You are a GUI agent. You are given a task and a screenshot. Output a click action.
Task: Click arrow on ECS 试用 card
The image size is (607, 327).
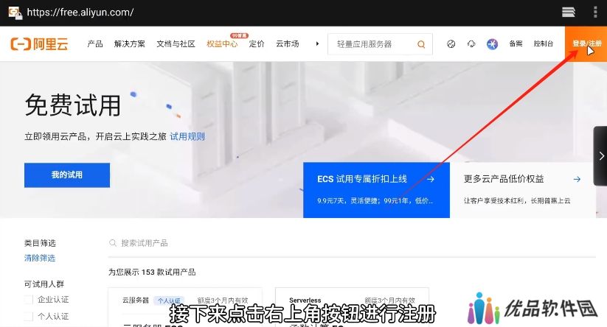click(431, 180)
